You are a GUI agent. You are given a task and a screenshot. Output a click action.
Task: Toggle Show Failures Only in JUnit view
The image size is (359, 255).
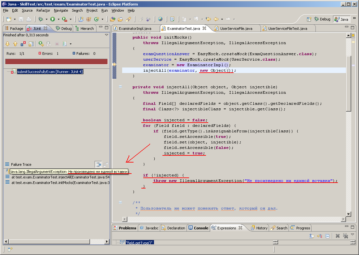point(22,43)
